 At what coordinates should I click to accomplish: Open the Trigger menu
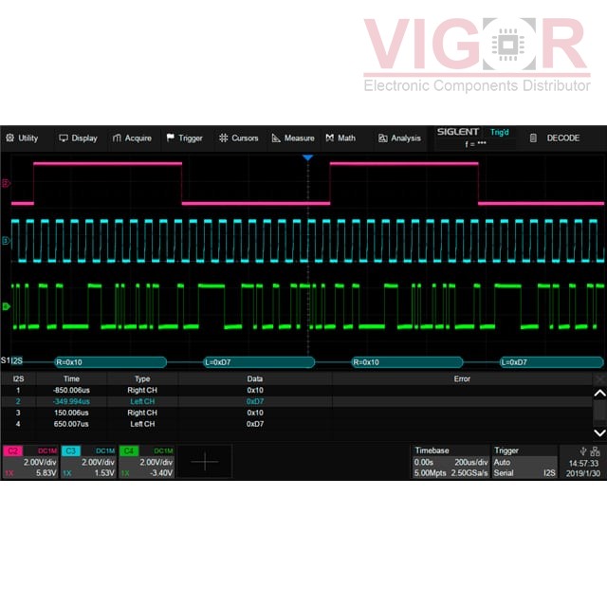[x=185, y=138]
